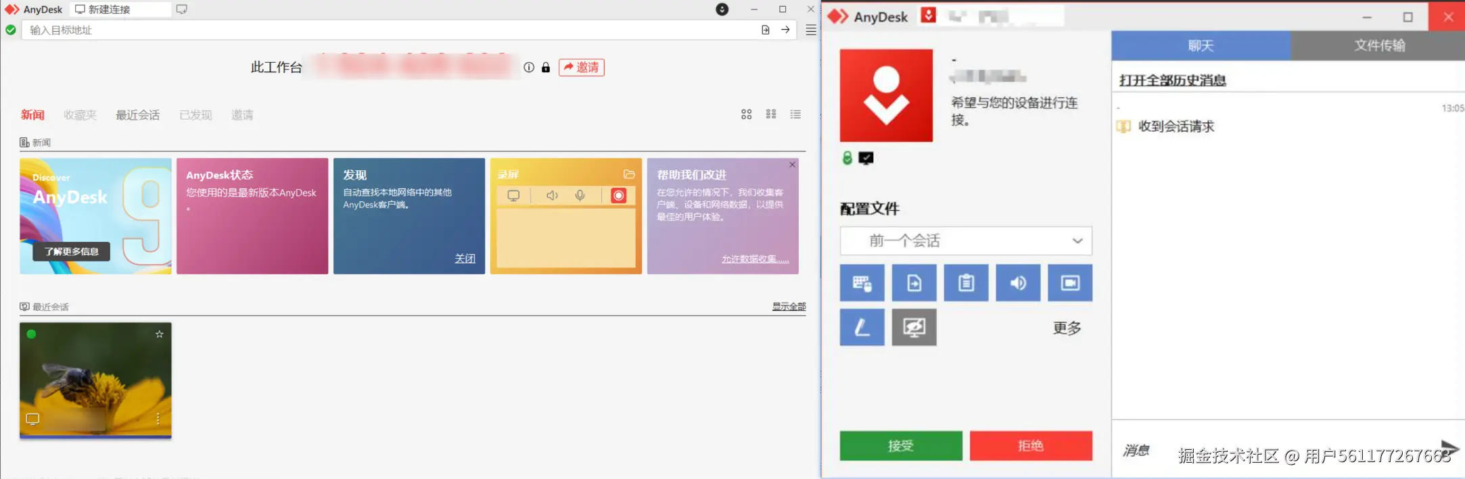Select the 已发现 tab

(x=195, y=115)
